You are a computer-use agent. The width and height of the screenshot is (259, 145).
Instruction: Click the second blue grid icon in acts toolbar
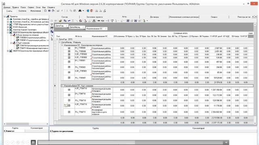click(136, 21)
